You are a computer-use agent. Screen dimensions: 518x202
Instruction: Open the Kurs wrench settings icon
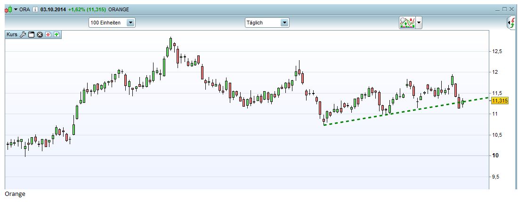click(23, 34)
